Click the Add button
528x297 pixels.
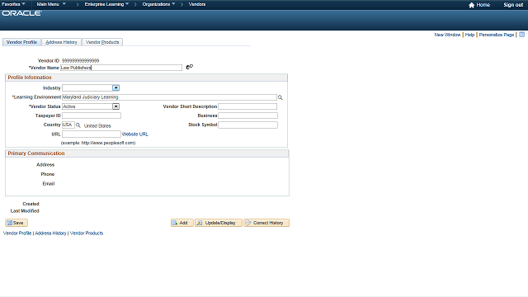pos(182,223)
